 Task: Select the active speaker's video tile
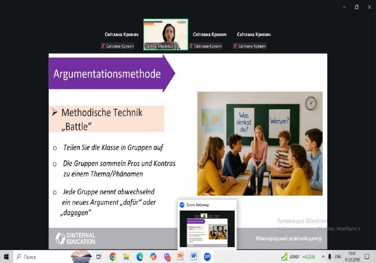tap(166, 34)
